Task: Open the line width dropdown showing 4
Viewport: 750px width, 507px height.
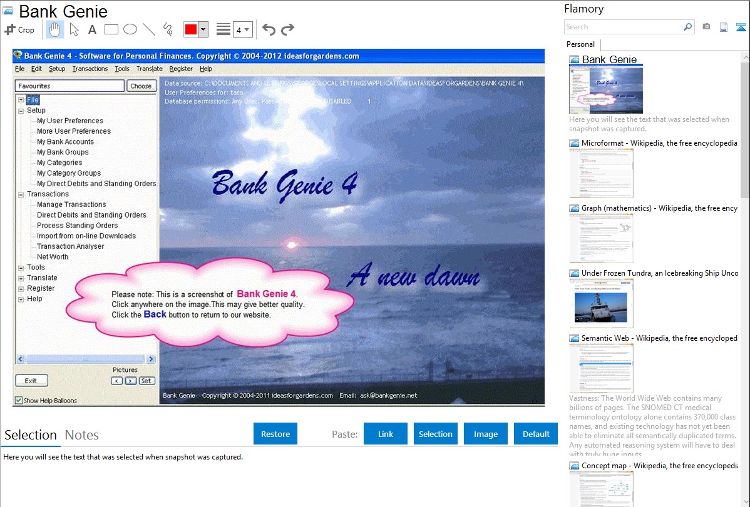Action: [x=243, y=29]
